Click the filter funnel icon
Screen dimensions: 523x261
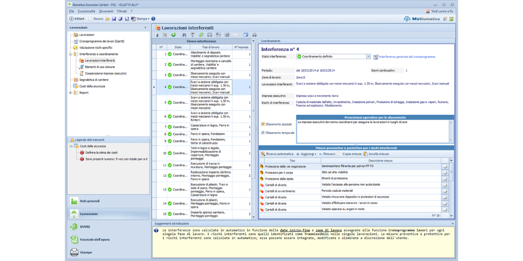click(x=192, y=35)
